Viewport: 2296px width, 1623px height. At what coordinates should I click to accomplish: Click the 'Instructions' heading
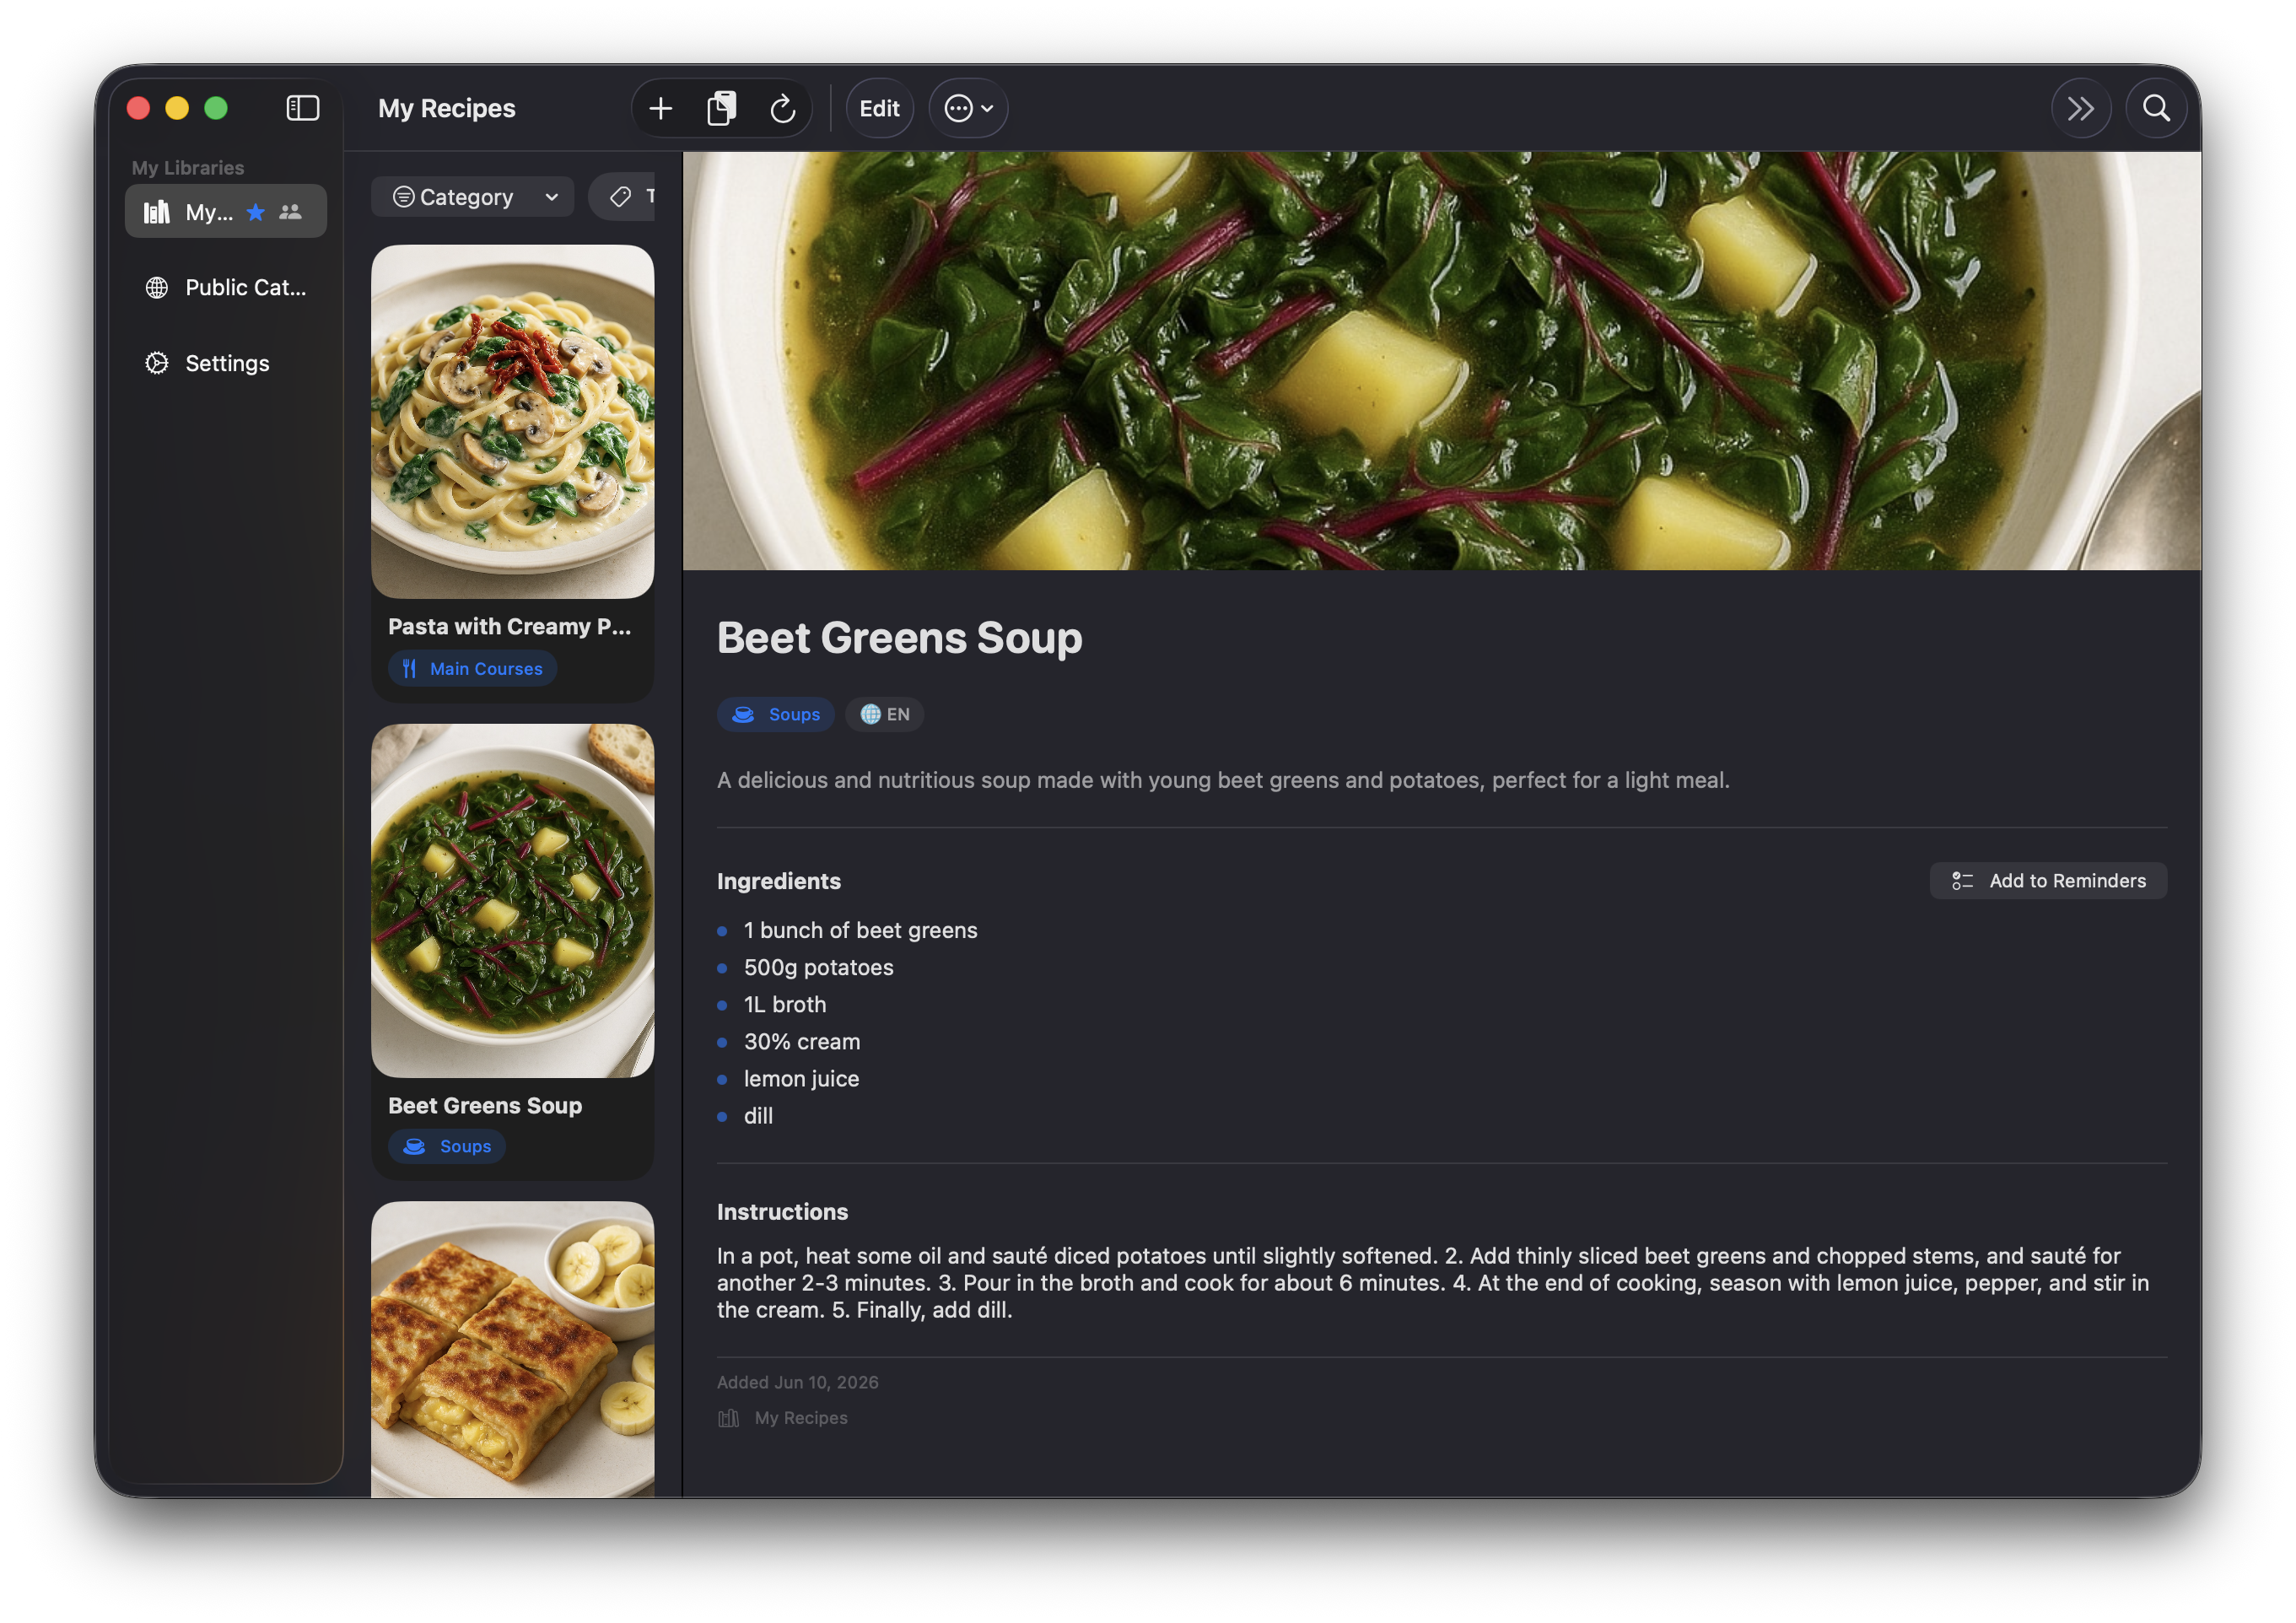point(782,1212)
